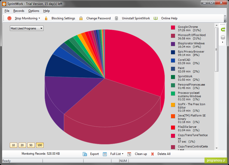Select Procesor poleceń systemu Windows text
The height and width of the screenshot is (165, 229).
click(x=190, y=96)
